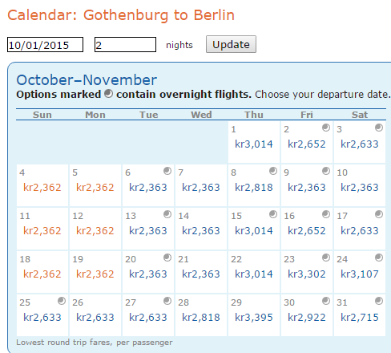Click overnight icon in the legend text
Viewport: 391px width, 353px height.
(x=108, y=94)
